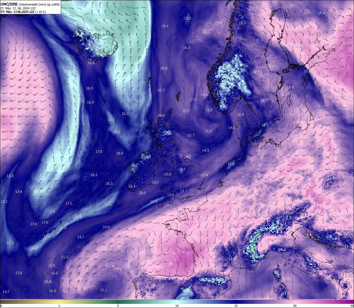354x308 pixels.
Task: Click the 12.3 value over eastern England
Action: (x=182, y=169)
